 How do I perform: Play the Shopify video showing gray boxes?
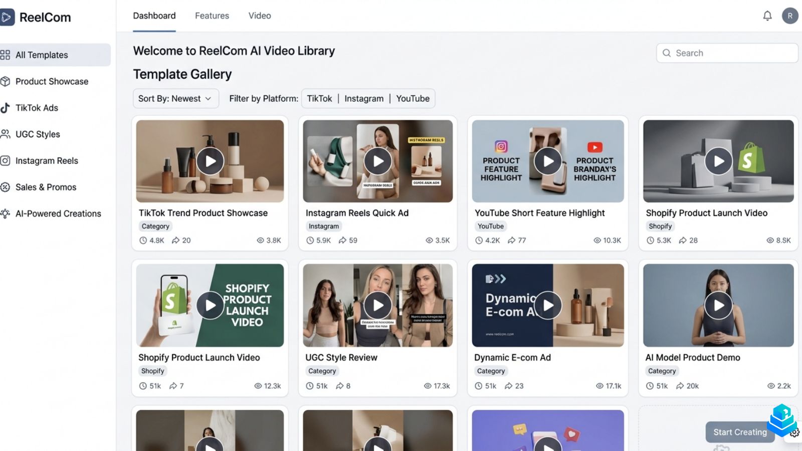[718, 161]
